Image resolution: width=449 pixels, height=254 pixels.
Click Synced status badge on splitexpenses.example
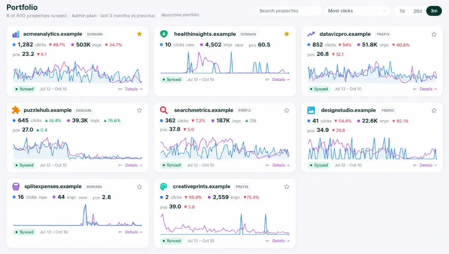[x=24, y=232]
